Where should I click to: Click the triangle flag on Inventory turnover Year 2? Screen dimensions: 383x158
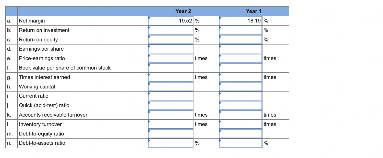point(149,122)
